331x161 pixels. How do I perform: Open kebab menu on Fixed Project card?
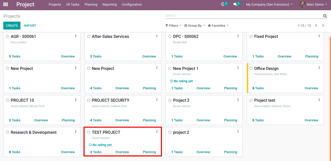[x=319, y=36]
